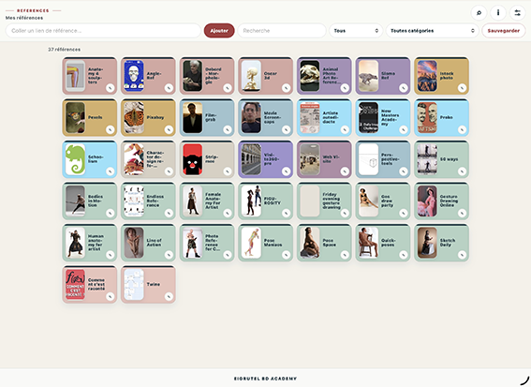531x387 pixels.
Task: Open the search icon button
Action: 479,13
